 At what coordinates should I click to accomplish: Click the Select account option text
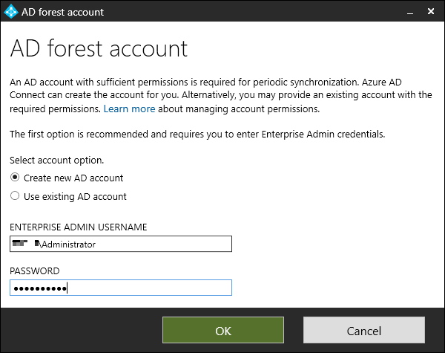point(56,160)
